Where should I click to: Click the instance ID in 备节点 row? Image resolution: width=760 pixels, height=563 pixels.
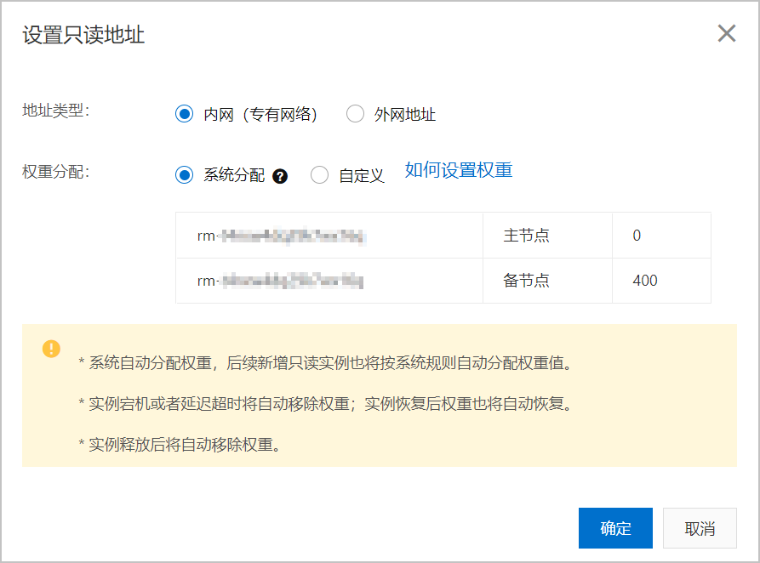click(x=281, y=281)
